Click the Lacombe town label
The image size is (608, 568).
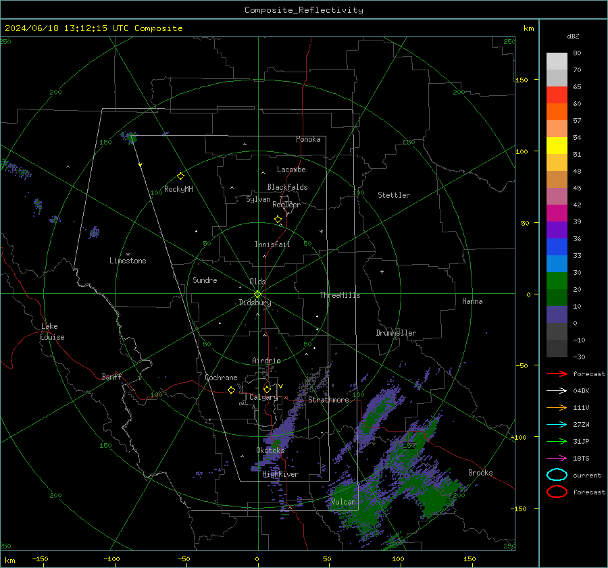click(291, 170)
